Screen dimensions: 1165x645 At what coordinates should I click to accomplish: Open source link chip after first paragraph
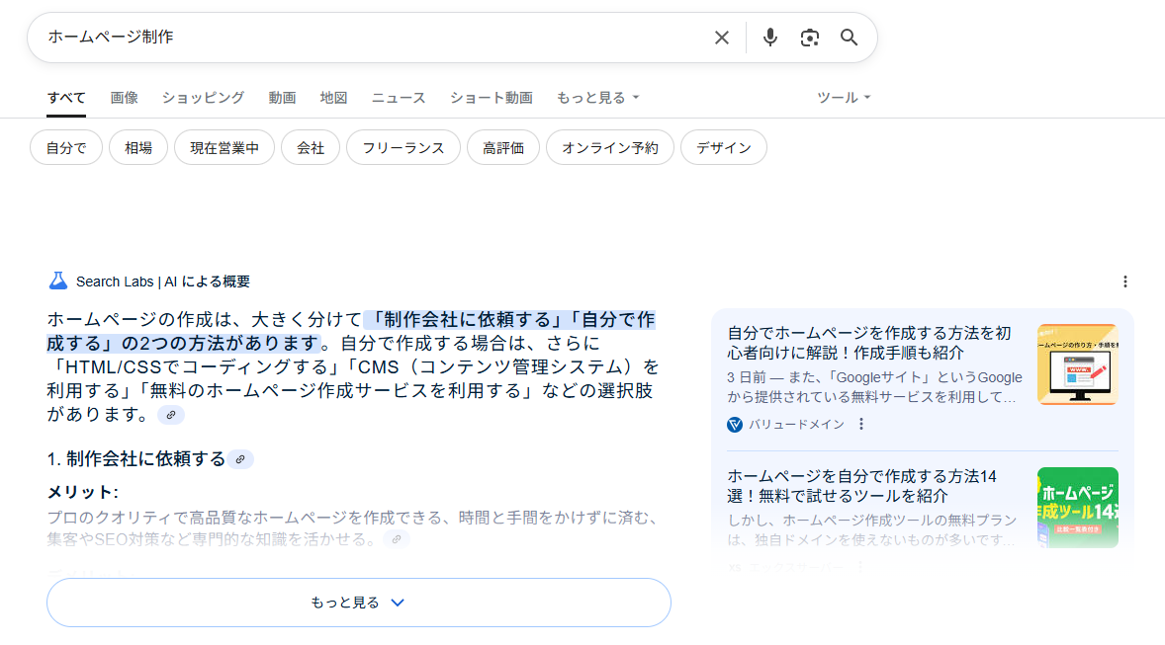coord(171,415)
